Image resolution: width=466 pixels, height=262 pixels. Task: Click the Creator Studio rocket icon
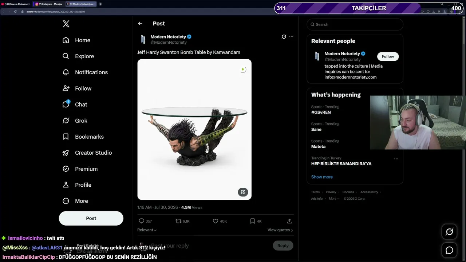click(66, 153)
